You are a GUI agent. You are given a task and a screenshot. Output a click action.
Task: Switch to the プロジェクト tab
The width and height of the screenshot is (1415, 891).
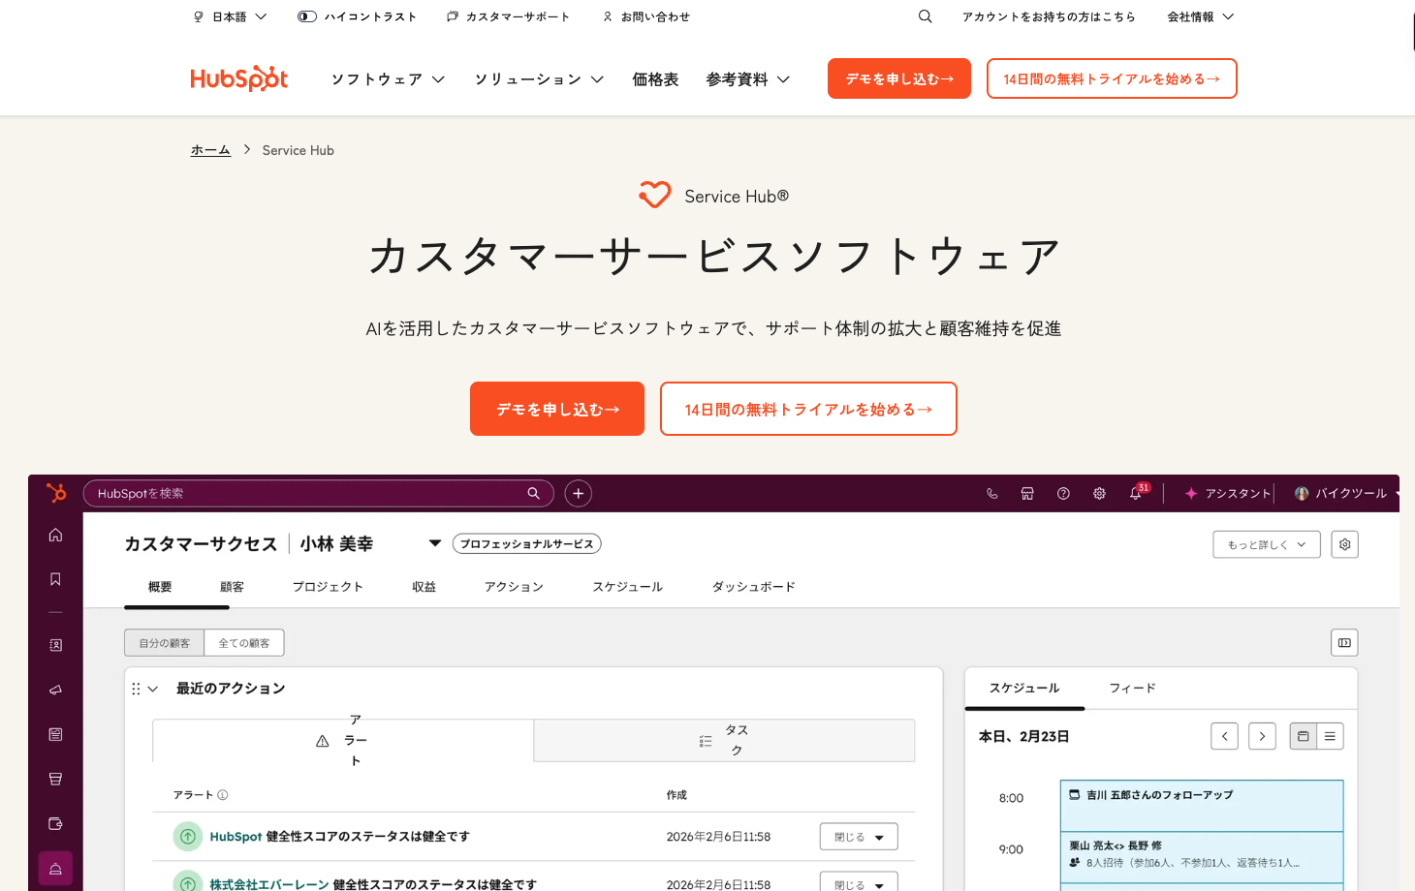[x=328, y=587]
